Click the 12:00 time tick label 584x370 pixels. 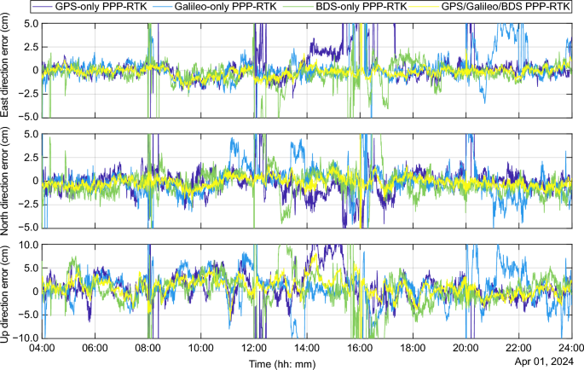pos(254,348)
